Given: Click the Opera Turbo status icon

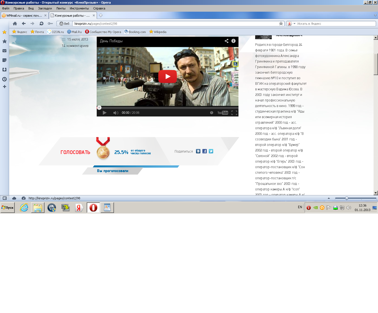Looking at the screenshot, I should pyautogui.click(x=24, y=198).
